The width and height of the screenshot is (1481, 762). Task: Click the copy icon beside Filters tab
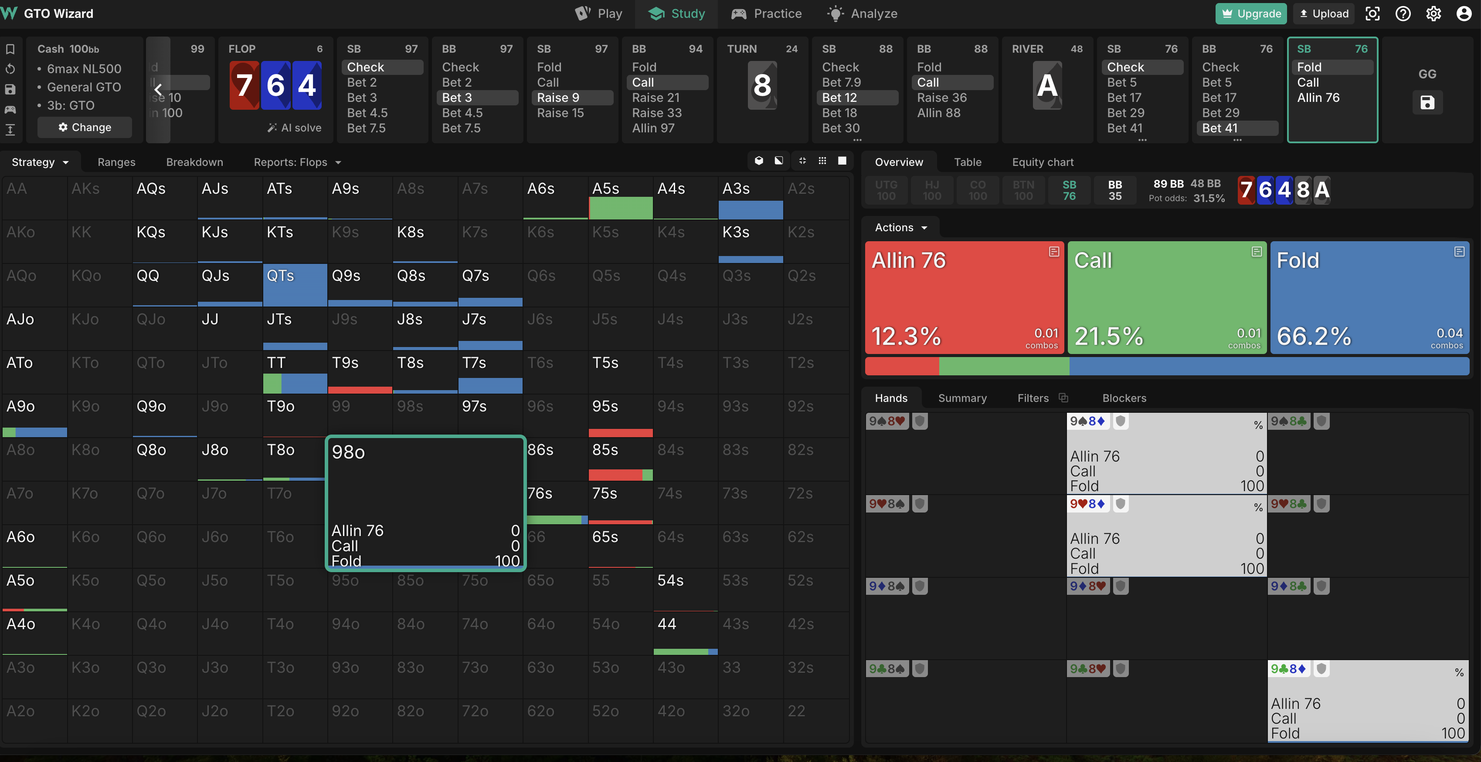tap(1063, 398)
